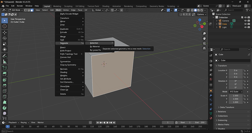
Task: Enable X axis mesh mirror
Action: click(184, 15)
